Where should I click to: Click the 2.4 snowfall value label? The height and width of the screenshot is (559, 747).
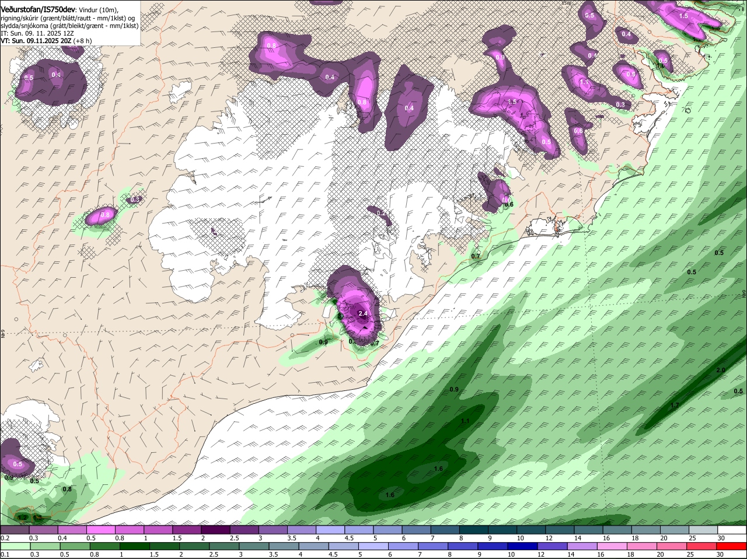363,313
